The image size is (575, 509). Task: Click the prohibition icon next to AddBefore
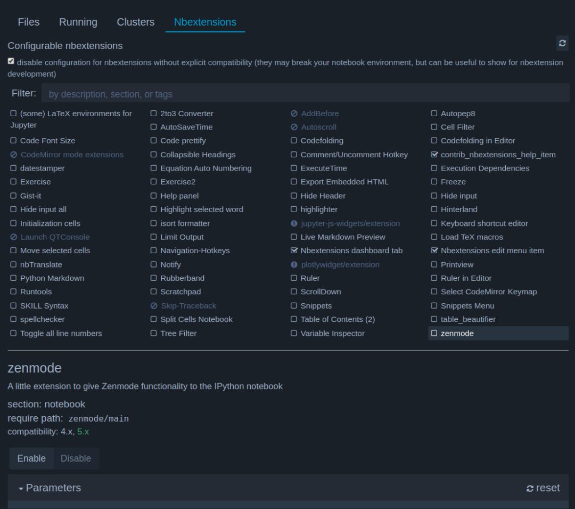point(294,113)
